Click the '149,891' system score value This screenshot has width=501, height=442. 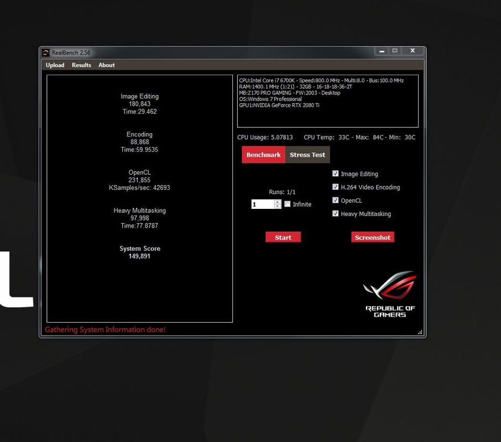pos(139,256)
